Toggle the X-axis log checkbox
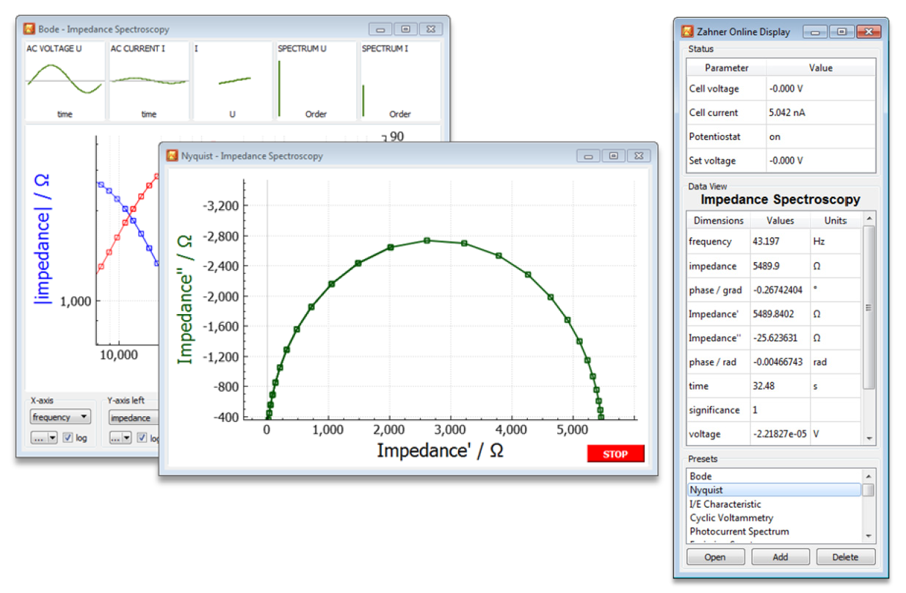Image resolution: width=906 pixels, height=593 pixels. pyautogui.click(x=68, y=437)
